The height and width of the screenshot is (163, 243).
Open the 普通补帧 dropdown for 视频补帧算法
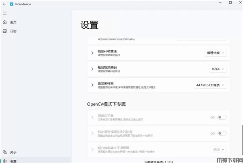click(x=215, y=53)
